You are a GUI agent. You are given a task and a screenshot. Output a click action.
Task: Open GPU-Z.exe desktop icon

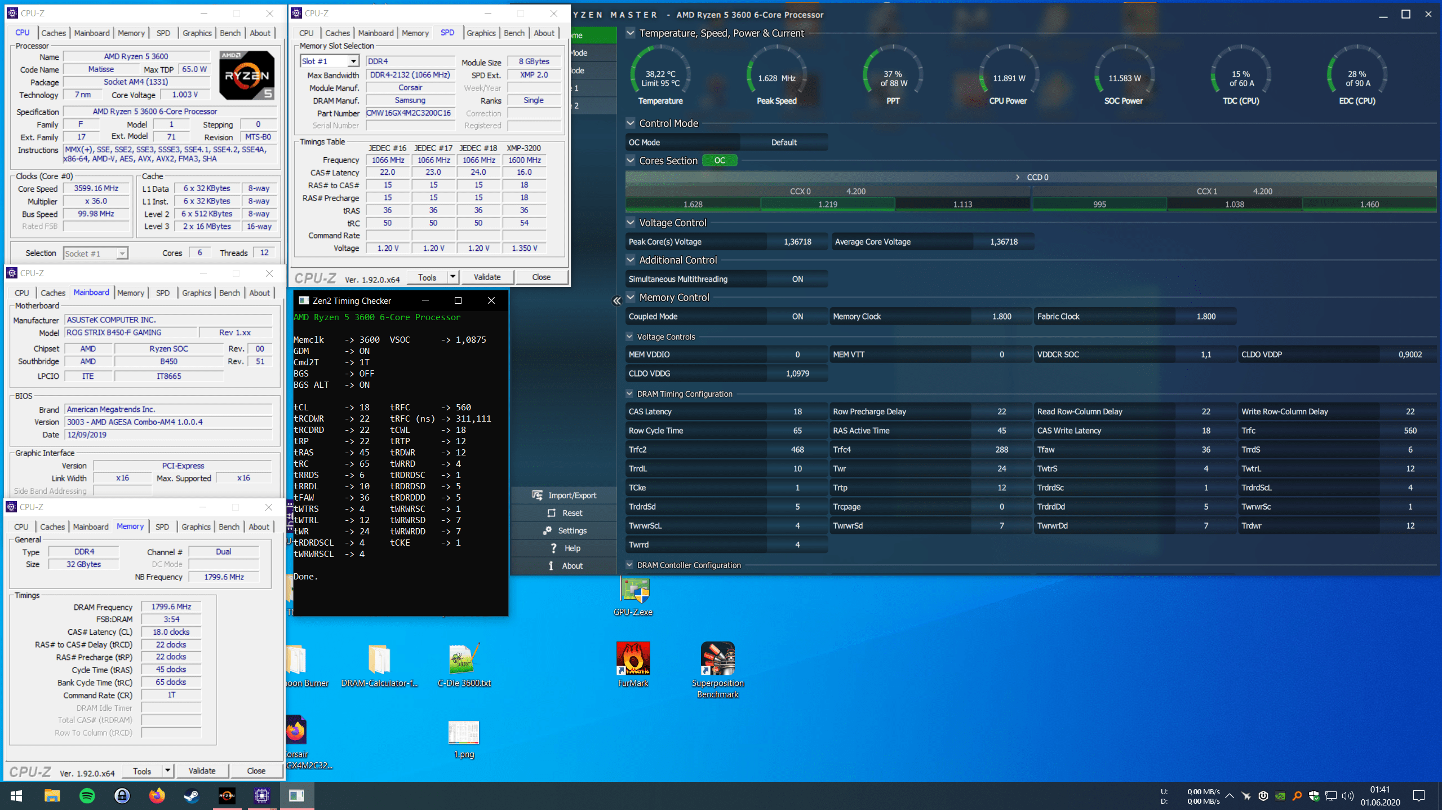pyautogui.click(x=633, y=592)
